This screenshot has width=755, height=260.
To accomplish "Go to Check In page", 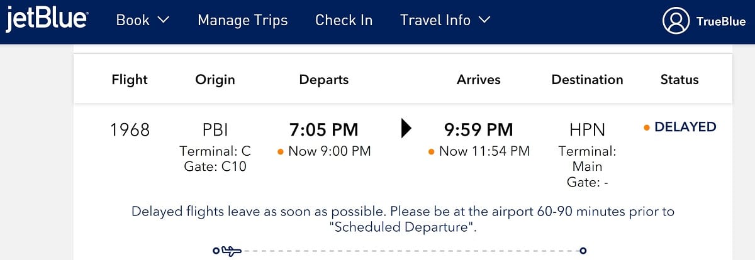I will pyautogui.click(x=344, y=21).
